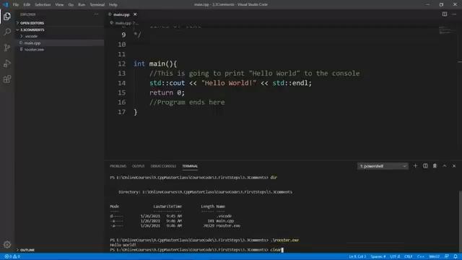Open the File menu

tap(16, 5)
